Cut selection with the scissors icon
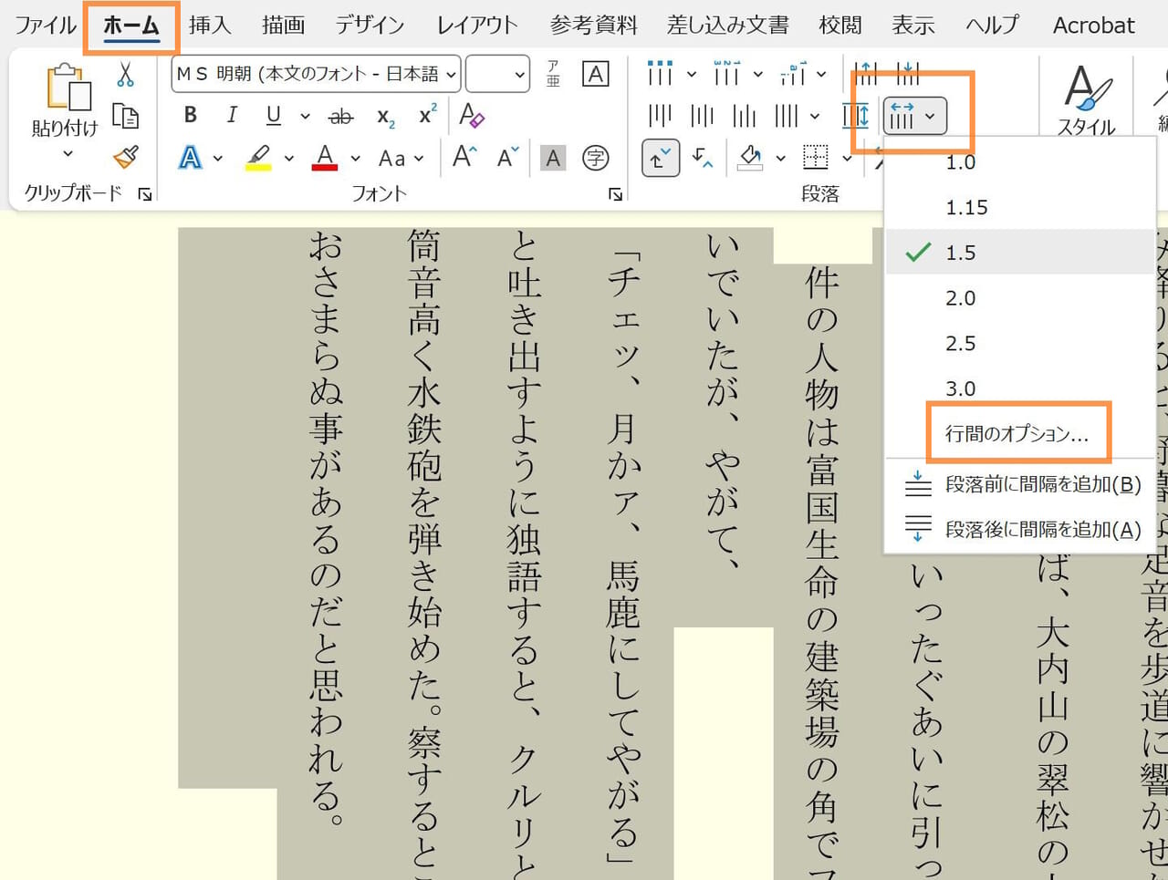The height and width of the screenshot is (880, 1168). tap(126, 75)
